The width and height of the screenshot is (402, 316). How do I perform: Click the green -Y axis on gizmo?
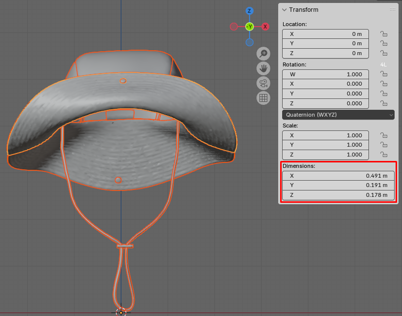click(x=250, y=27)
